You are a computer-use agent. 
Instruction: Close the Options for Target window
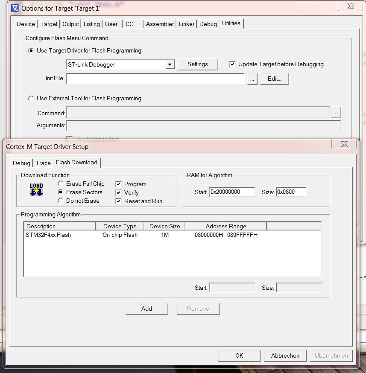(x=351, y=6)
